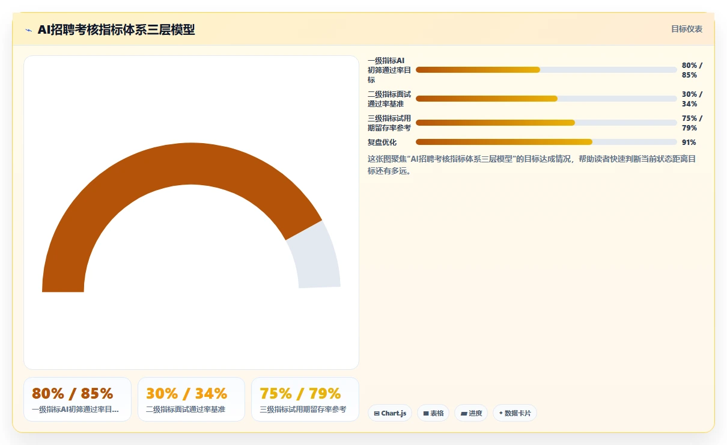Click the 75% / 79% value beside third bar
This screenshot has width=727, height=445.
click(692, 123)
